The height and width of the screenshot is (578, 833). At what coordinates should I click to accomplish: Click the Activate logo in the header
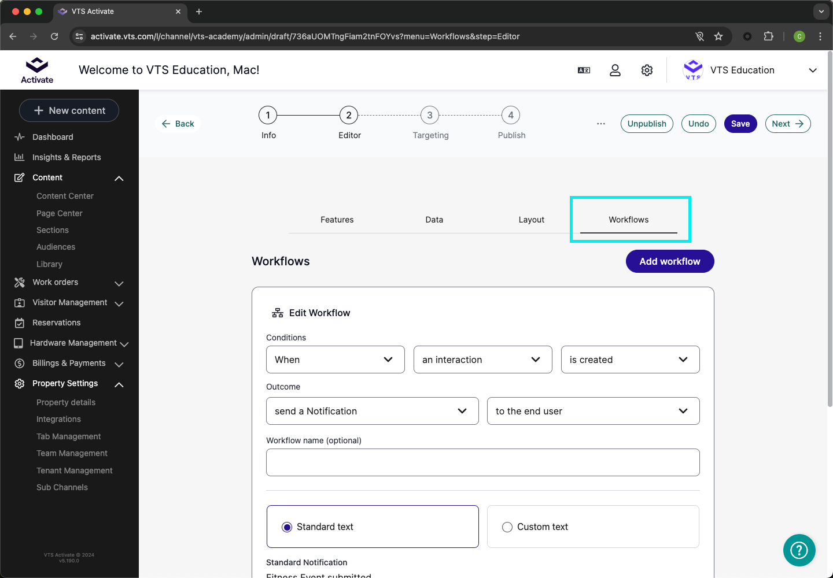click(37, 70)
